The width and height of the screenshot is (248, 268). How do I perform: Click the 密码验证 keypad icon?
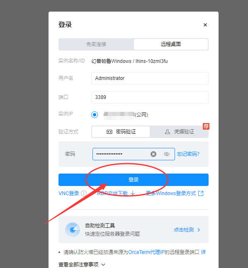[109, 132]
